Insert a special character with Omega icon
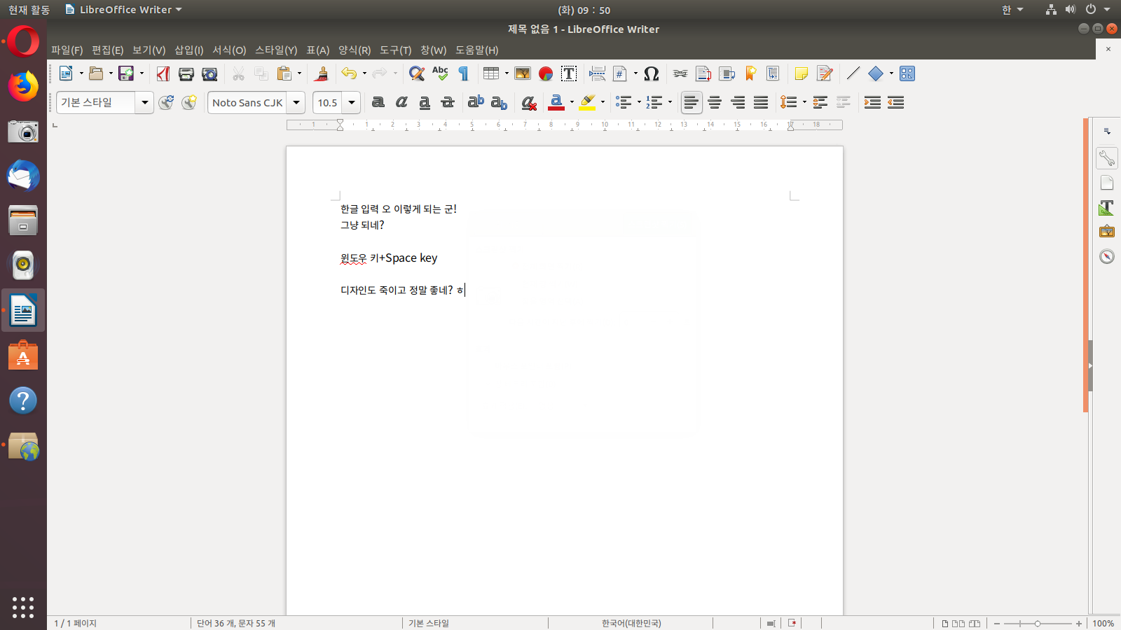This screenshot has width=1121, height=630. pos(651,73)
